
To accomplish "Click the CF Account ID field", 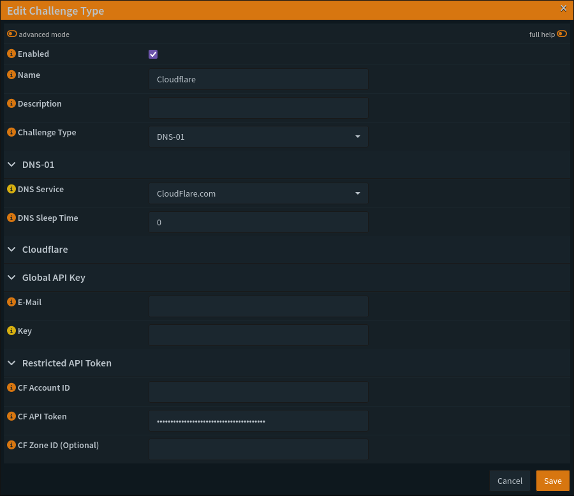I will (258, 392).
